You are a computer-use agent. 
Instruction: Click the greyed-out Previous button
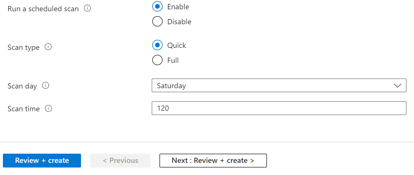point(120,161)
